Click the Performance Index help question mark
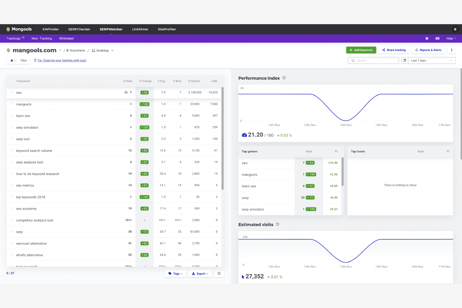Image resolution: width=462 pixels, height=308 pixels. 284,78
